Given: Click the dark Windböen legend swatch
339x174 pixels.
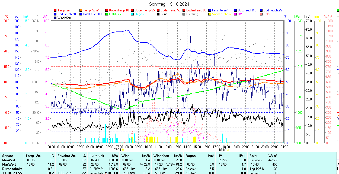Looking at the screenshot, I should [x=55, y=18].
